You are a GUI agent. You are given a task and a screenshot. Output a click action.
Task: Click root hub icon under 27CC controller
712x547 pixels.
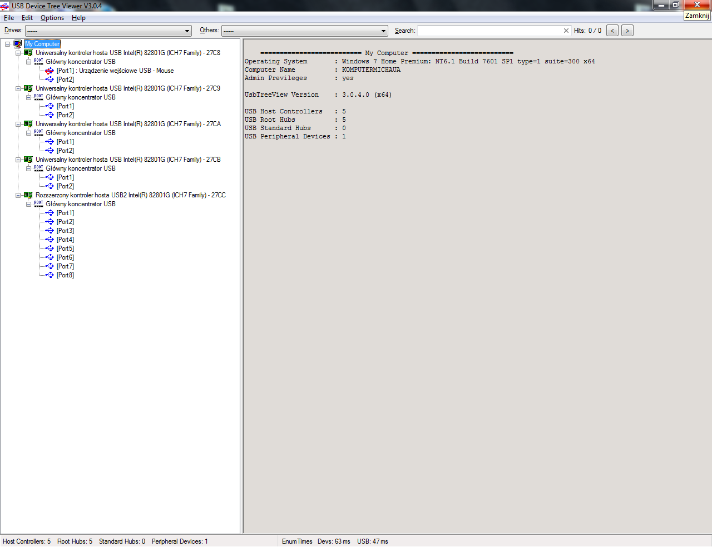tap(38, 204)
